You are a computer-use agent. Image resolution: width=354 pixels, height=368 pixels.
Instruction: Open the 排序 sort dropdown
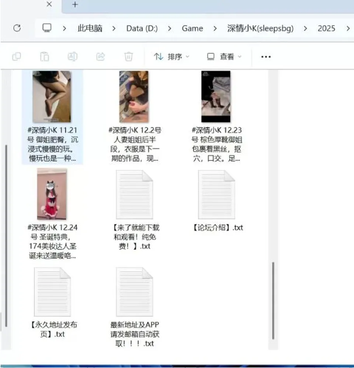[171, 56]
